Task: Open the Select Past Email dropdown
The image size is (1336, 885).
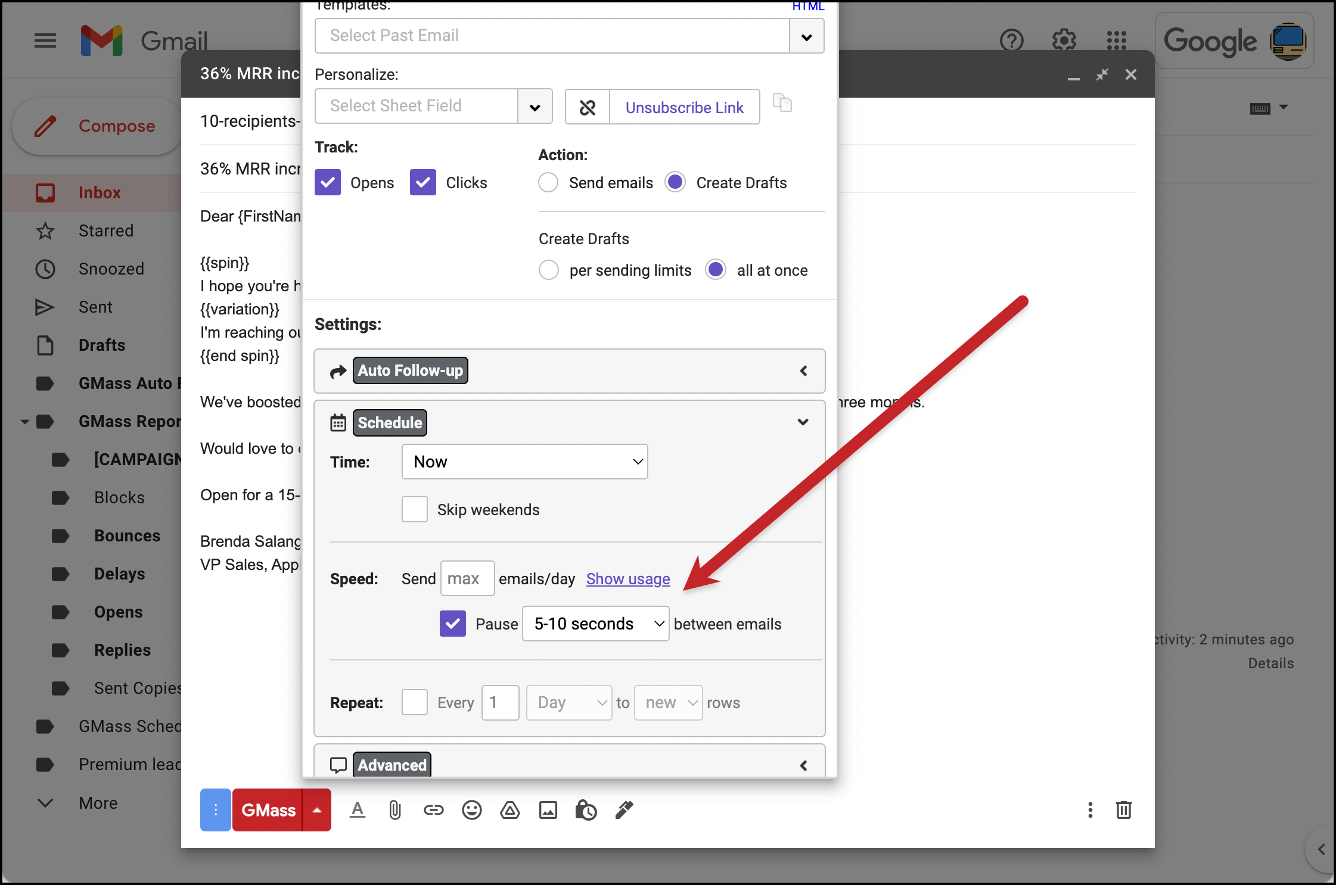Action: point(807,36)
